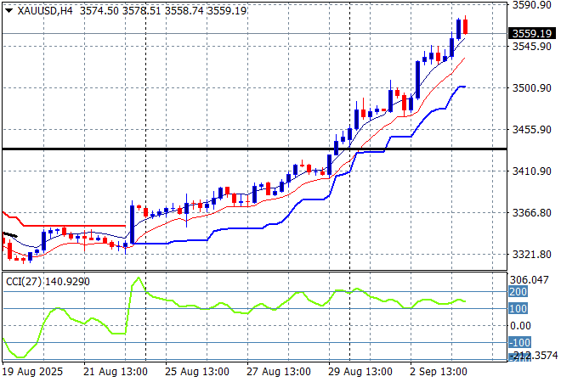Select the 3500.90 price scale value

coord(532,88)
